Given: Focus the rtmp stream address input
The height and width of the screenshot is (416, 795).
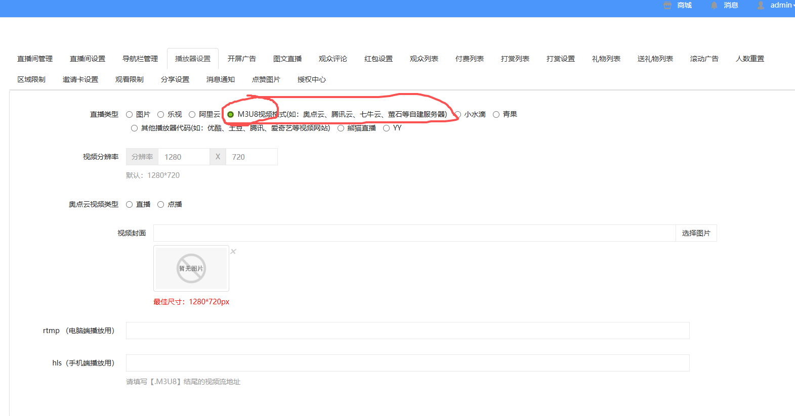Looking at the screenshot, I should coord(407,331).
